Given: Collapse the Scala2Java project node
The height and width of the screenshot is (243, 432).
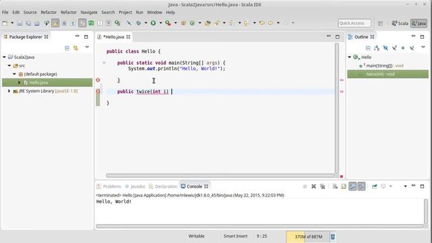Looking at the screenshot, I should point(4,57).
